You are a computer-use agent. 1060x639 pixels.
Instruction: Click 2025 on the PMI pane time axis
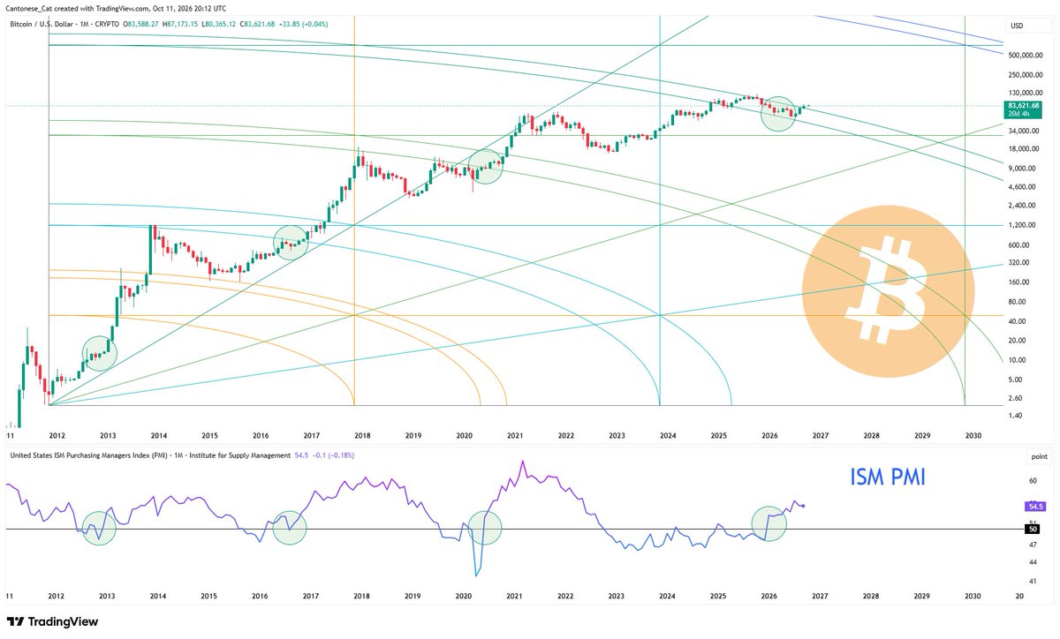coord(718,597)
